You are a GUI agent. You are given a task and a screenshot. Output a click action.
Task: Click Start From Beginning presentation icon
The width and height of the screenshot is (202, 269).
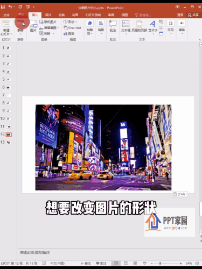tap(28, 7)
